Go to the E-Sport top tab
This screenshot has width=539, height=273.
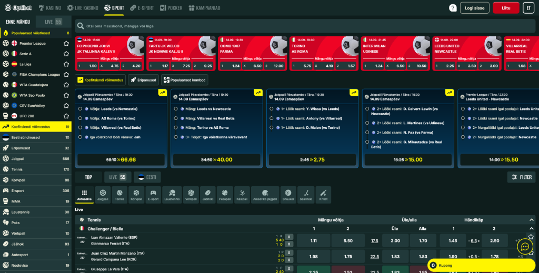click(x=142, y=8)
